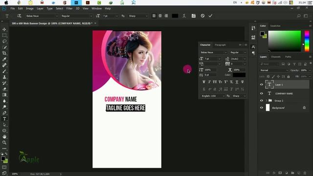313x176 pixels.
Task: Expand the Group 2 layer folder
Action: [x=267, y=101]
